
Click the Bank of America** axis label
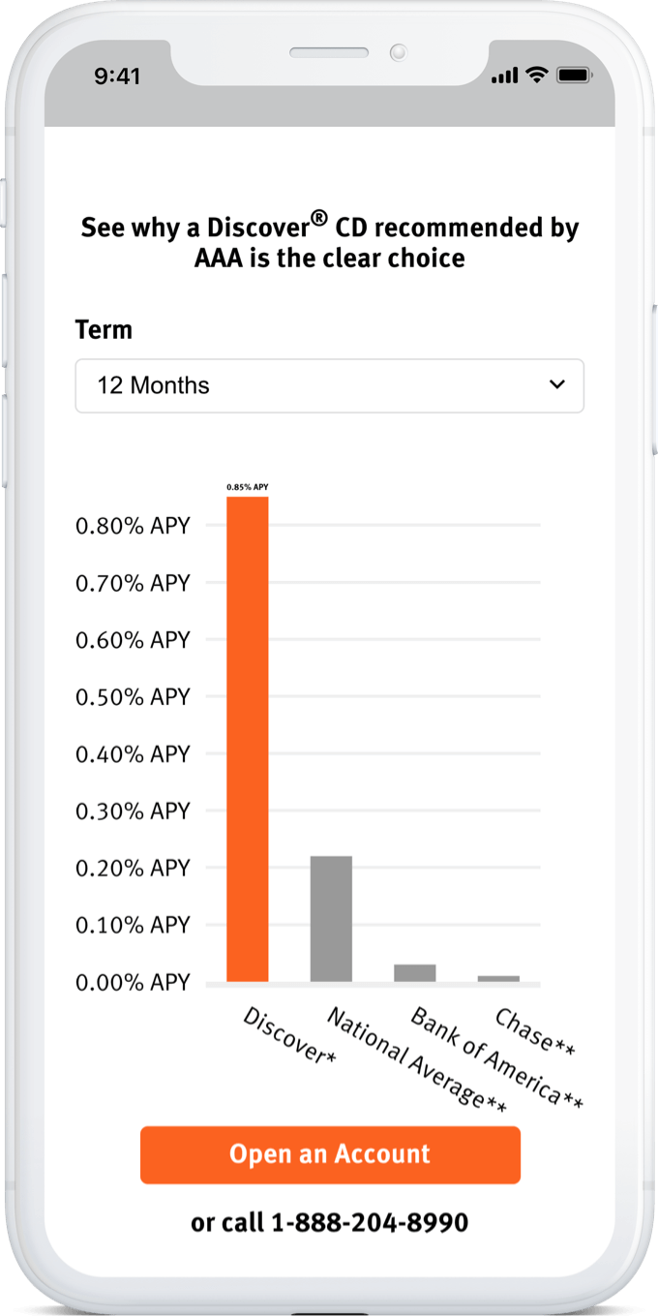click(497, 1057)
